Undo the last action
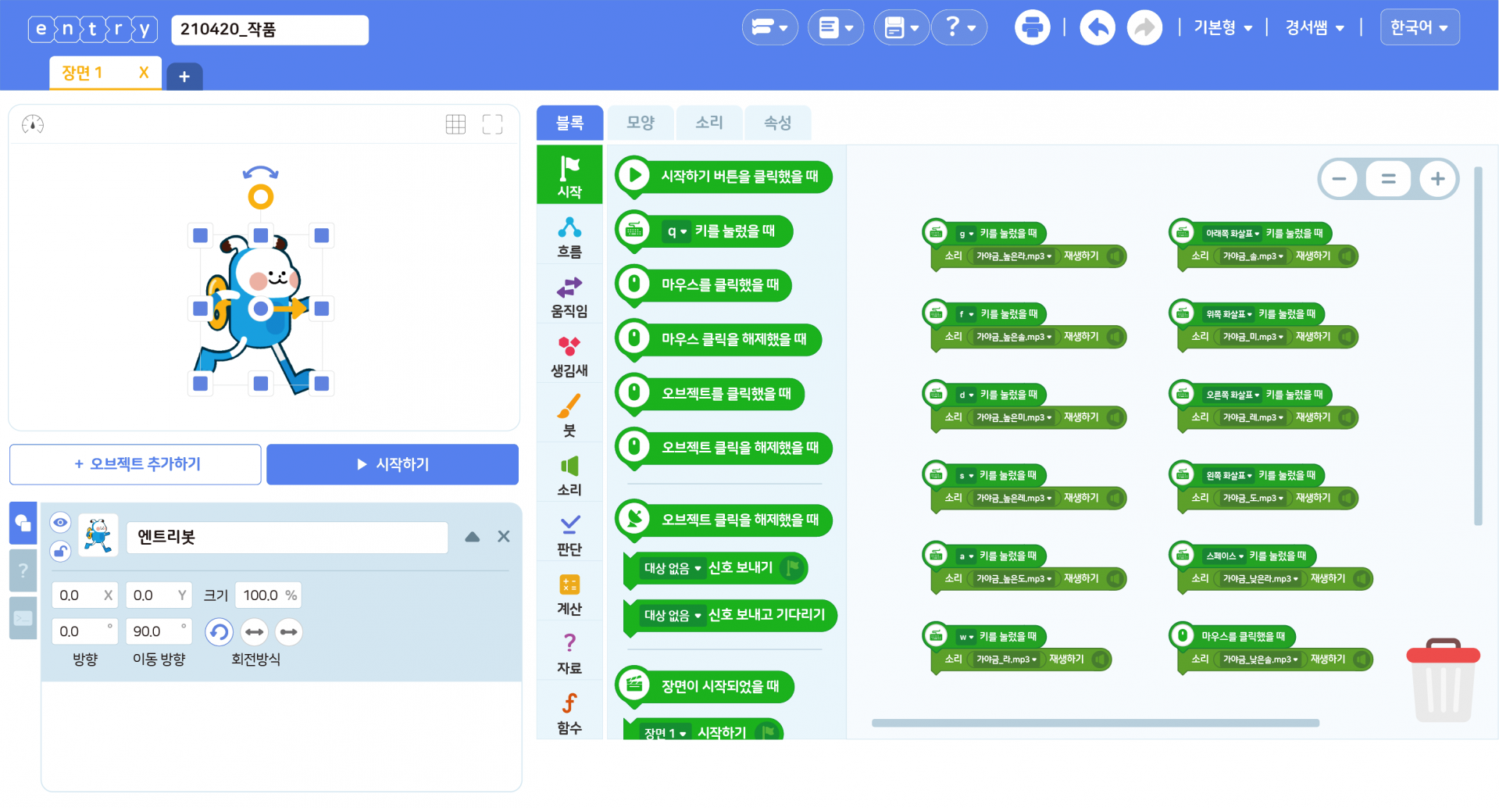This screenshot has width=1499, height=808. click(1097, 28)
